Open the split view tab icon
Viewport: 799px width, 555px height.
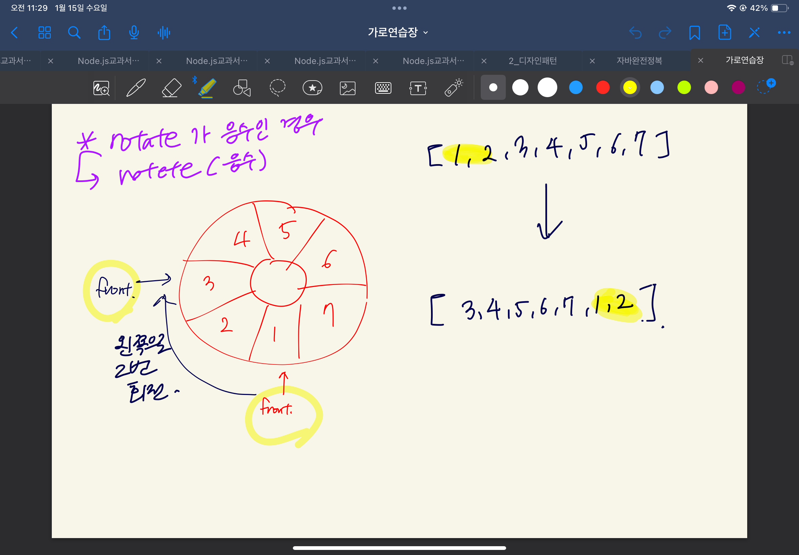tap(787, 60)
